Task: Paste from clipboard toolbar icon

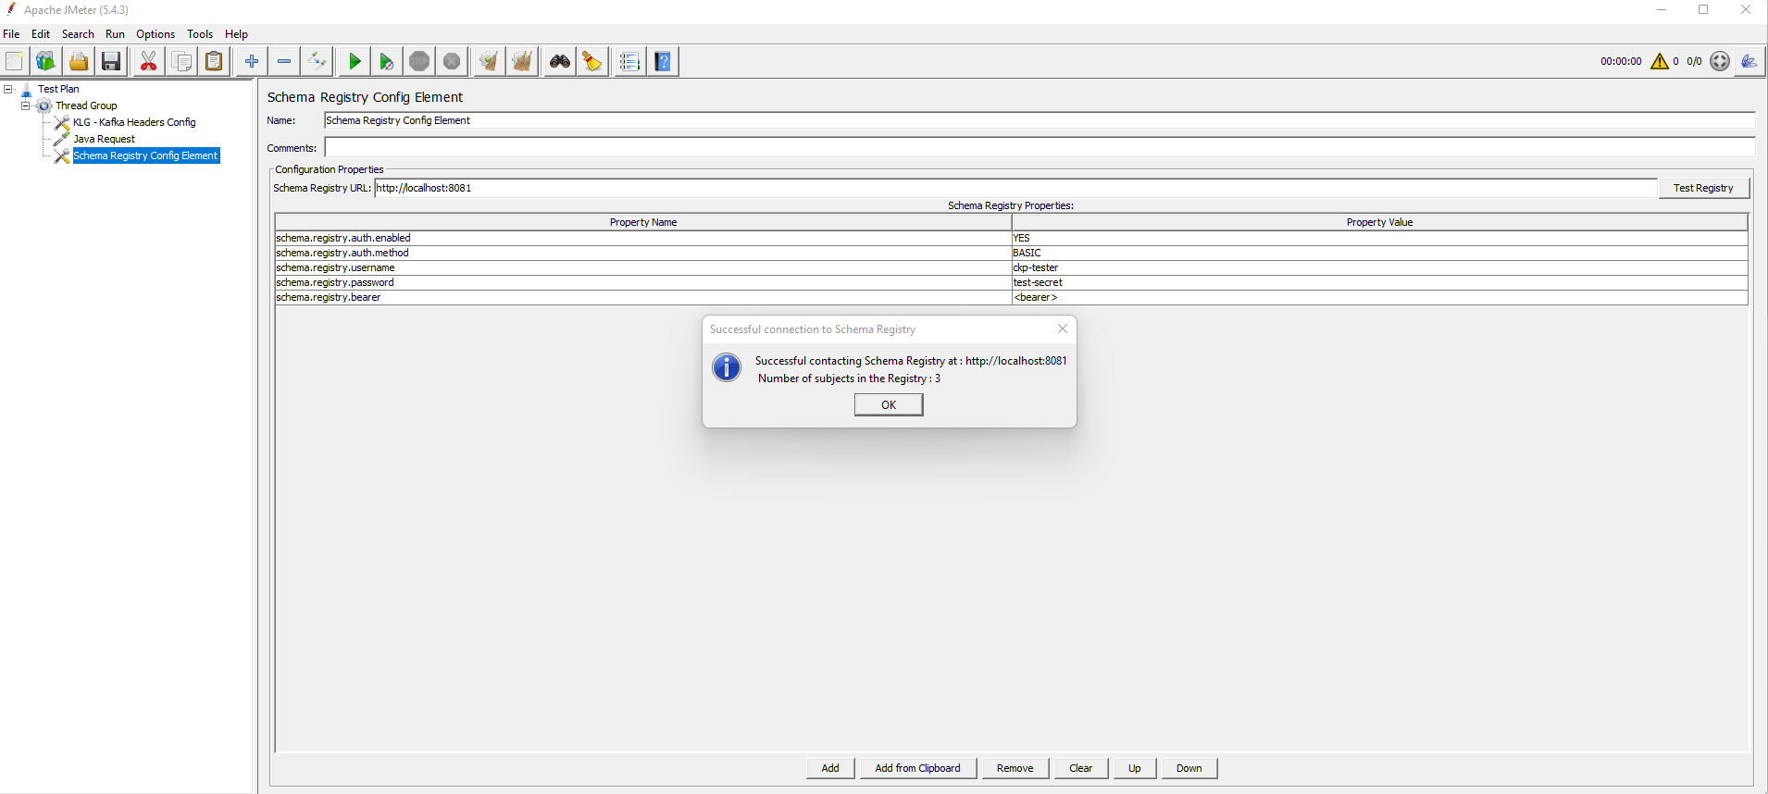Action: click(214, 61)
